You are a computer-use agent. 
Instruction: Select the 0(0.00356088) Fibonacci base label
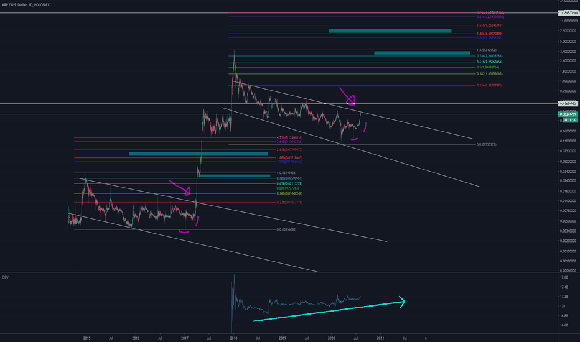[286, 229]
